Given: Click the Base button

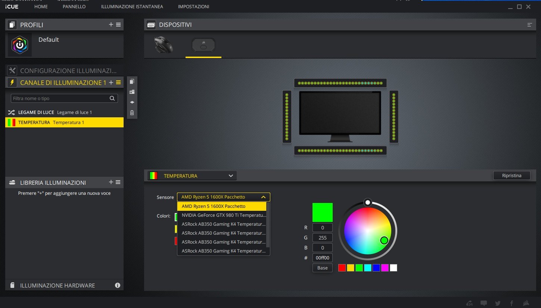Looking at the screenshot, I should coord(322,268).
